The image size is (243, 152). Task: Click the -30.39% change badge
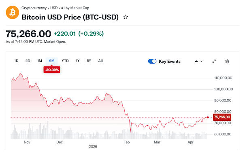(52, 70)
